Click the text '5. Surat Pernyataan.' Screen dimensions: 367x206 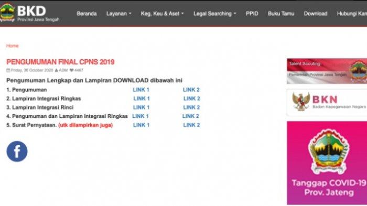(31, 125)
